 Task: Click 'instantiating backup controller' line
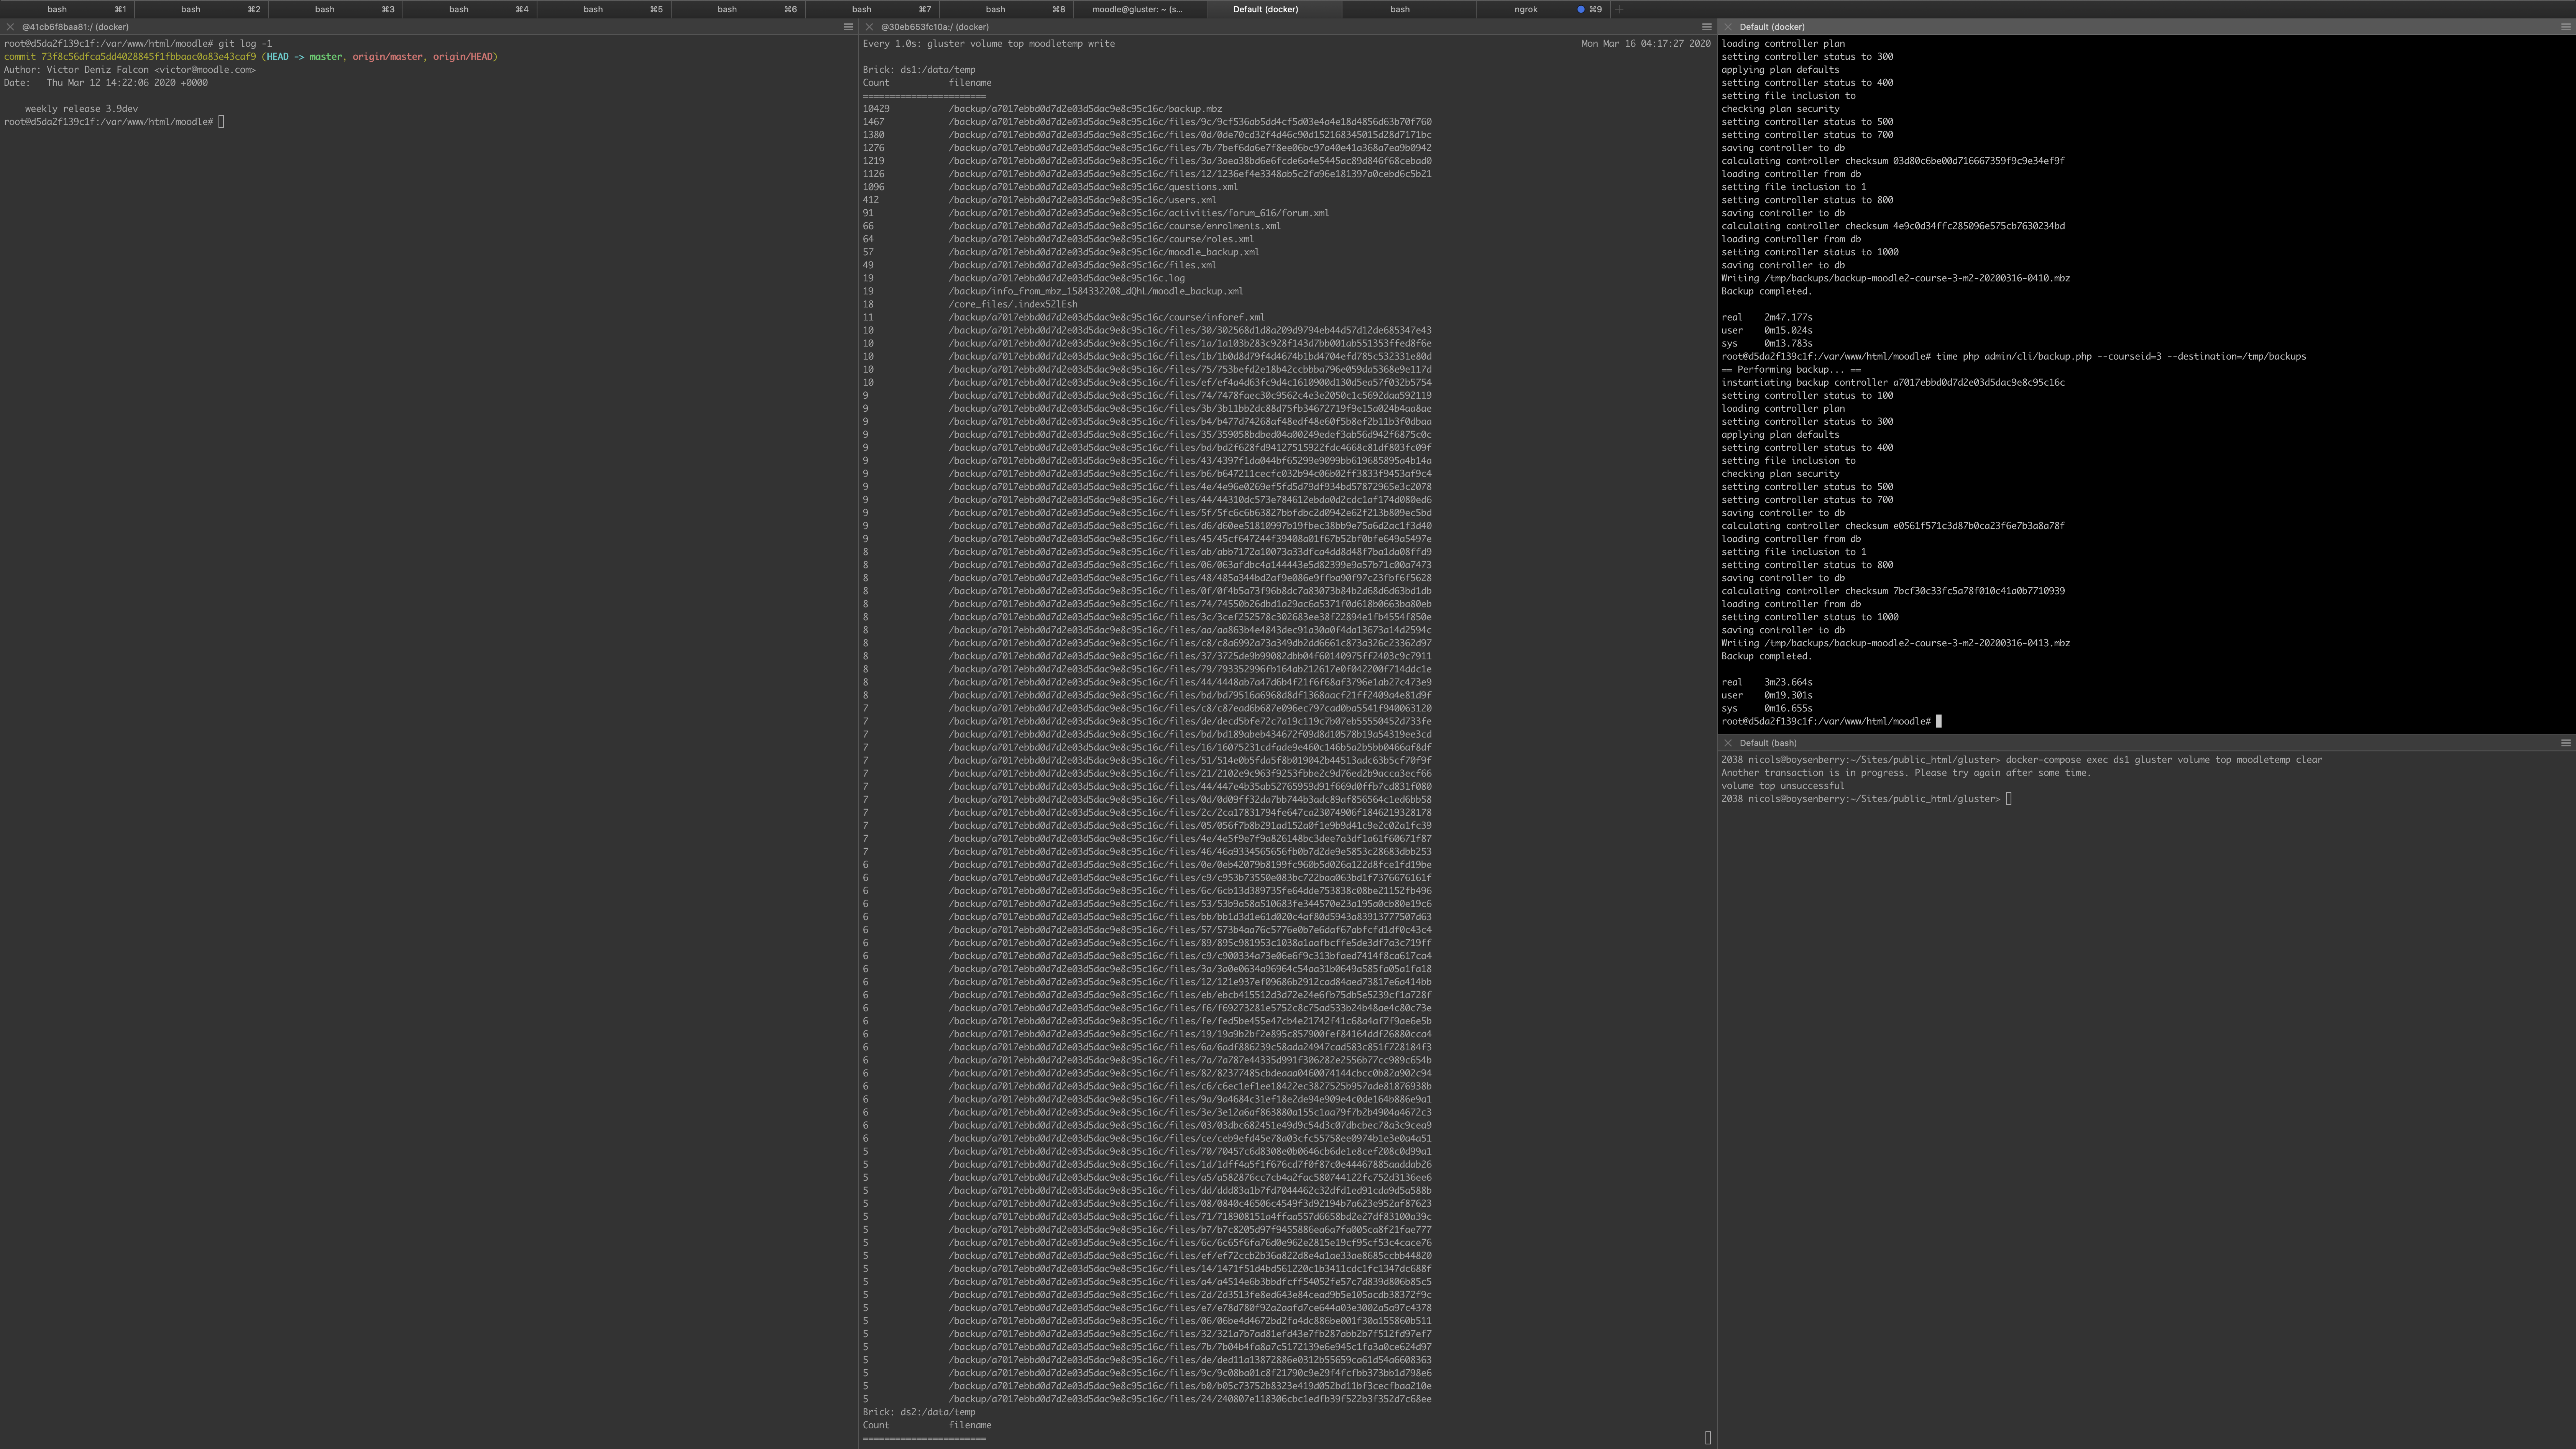pos(1892,382)
